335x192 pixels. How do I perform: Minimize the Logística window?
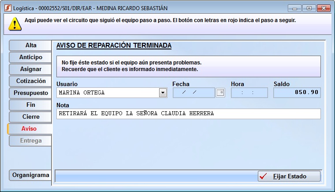coord(294,8)
